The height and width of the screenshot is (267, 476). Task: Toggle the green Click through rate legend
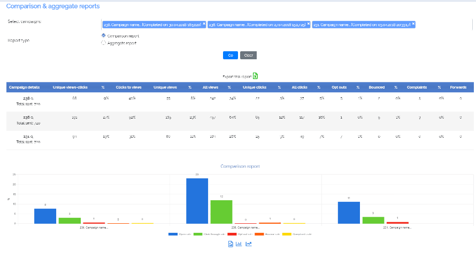point(198,234)
